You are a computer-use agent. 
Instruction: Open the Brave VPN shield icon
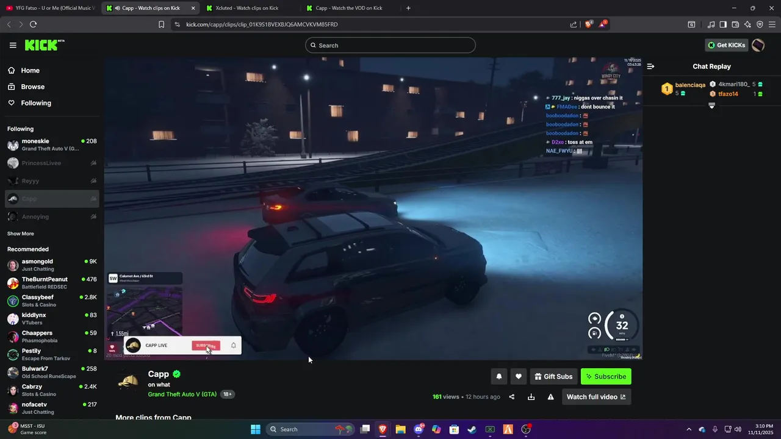point(760,24)
